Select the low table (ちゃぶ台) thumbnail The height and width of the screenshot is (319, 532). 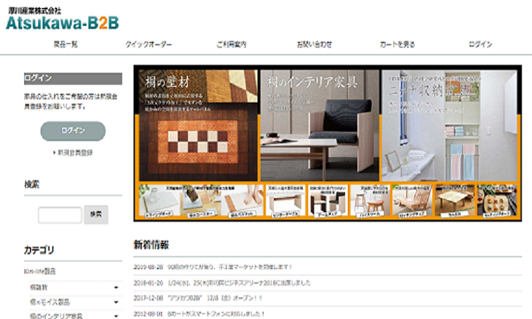tap(455, 201)
